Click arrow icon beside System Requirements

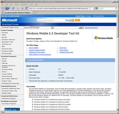tap(27, 50)
